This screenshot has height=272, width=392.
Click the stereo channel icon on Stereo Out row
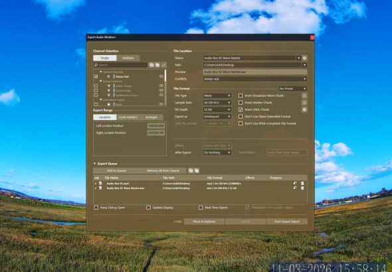click(161, 76)
